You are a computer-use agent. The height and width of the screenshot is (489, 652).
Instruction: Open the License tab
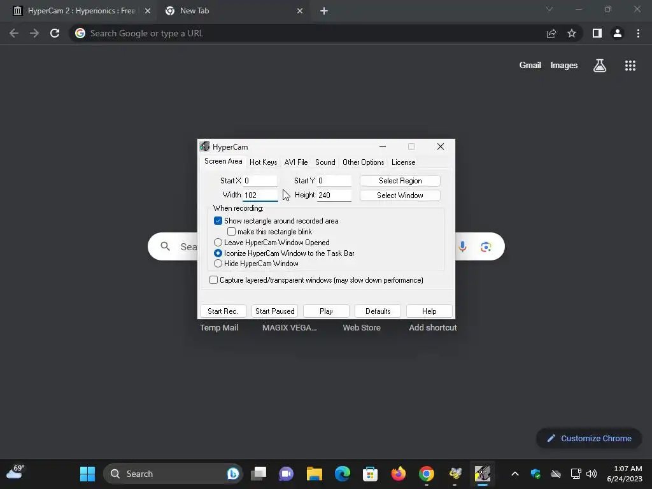pyautogui.click(x=403, y=162)
